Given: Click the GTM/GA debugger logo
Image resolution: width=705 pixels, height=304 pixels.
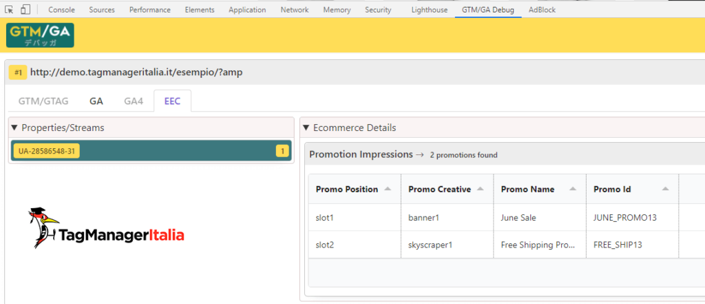Looking at the screenshot, I should point(40,35).
